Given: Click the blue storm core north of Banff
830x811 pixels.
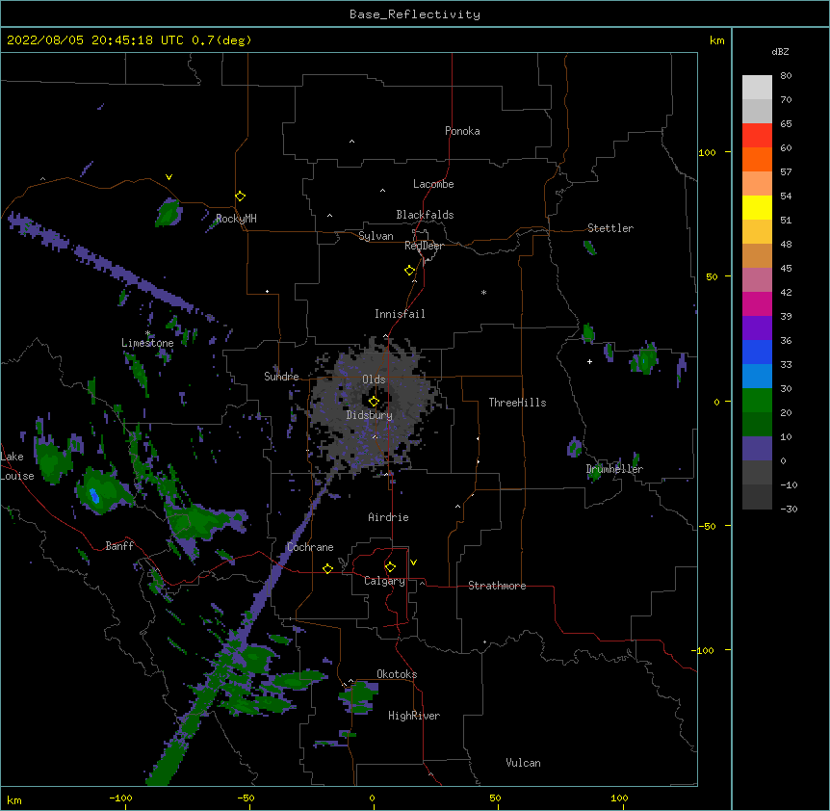Looking at the screenshot, I should [94, 496].
